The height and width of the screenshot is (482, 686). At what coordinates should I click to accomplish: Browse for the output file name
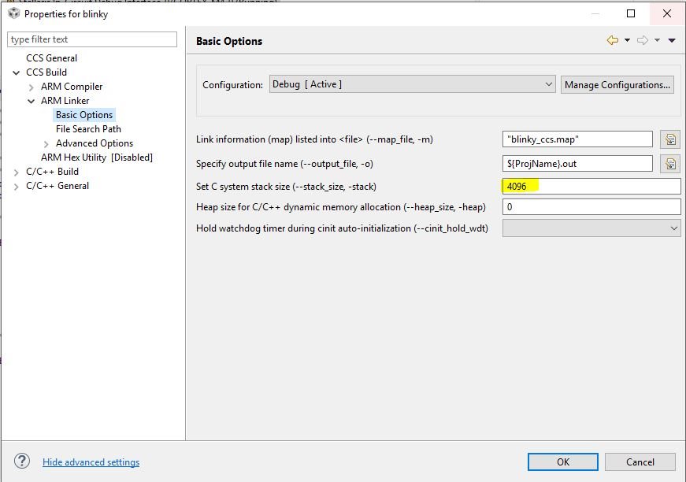[669, 164]
